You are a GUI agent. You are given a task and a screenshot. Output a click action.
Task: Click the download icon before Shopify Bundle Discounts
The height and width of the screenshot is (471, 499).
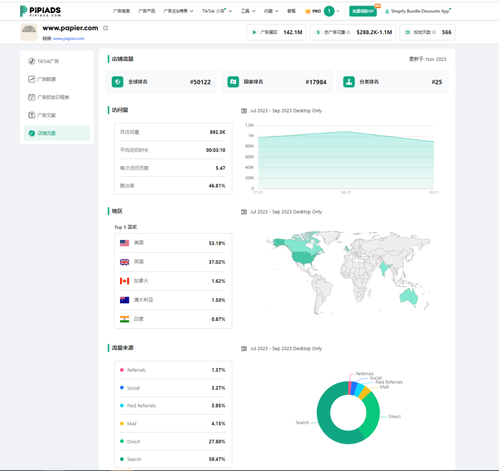tap(387, 11)
